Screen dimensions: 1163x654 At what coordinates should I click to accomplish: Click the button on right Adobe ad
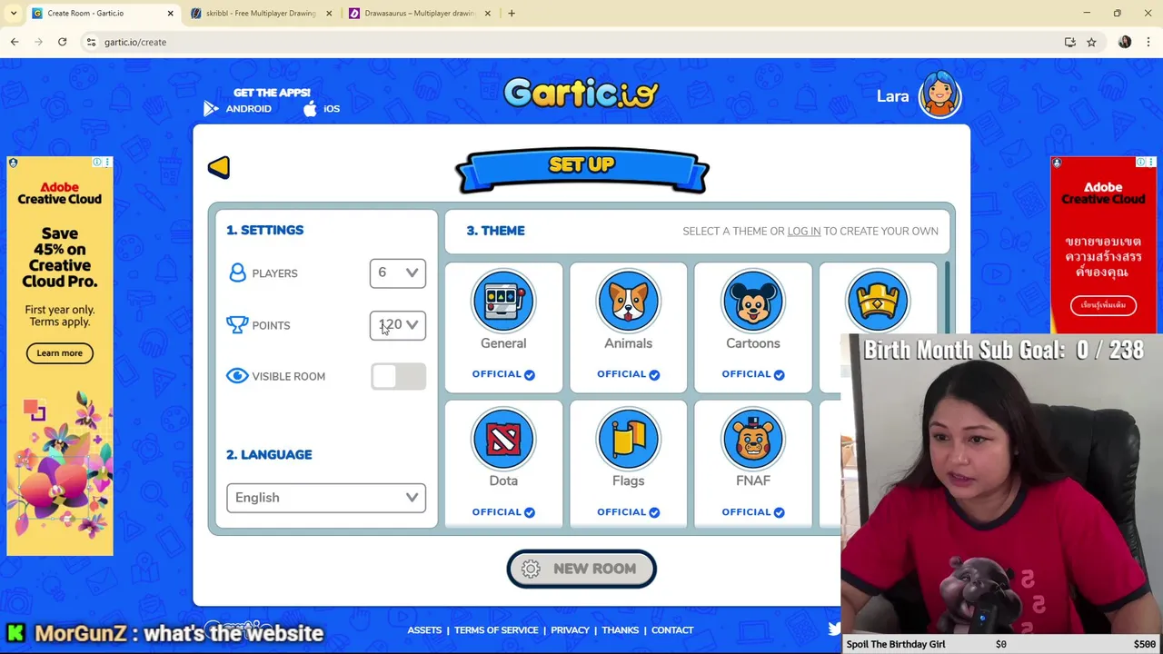coord(1103,305)
